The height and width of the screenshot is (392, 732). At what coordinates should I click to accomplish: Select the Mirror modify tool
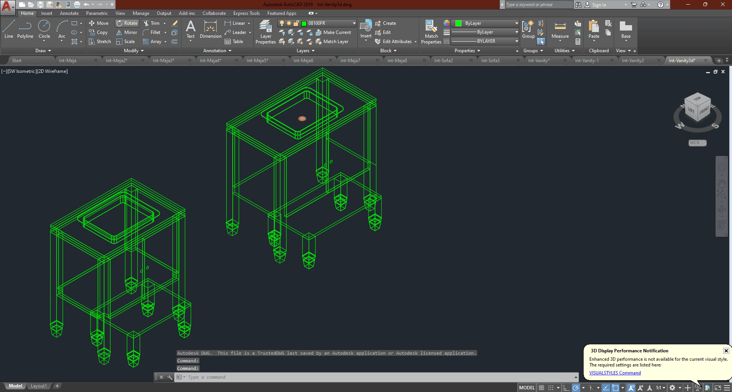pos(127,32)
